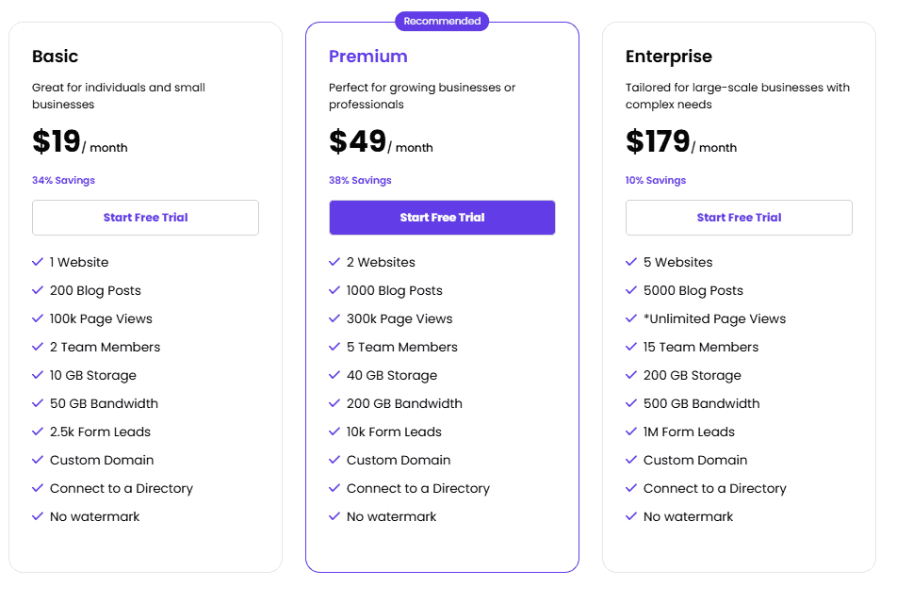Image resolution: width=913 pixels, height=603 pixels.
Task: Click the checkmark beside 1 Website on Basic
Action: click(x=38, y=262)
